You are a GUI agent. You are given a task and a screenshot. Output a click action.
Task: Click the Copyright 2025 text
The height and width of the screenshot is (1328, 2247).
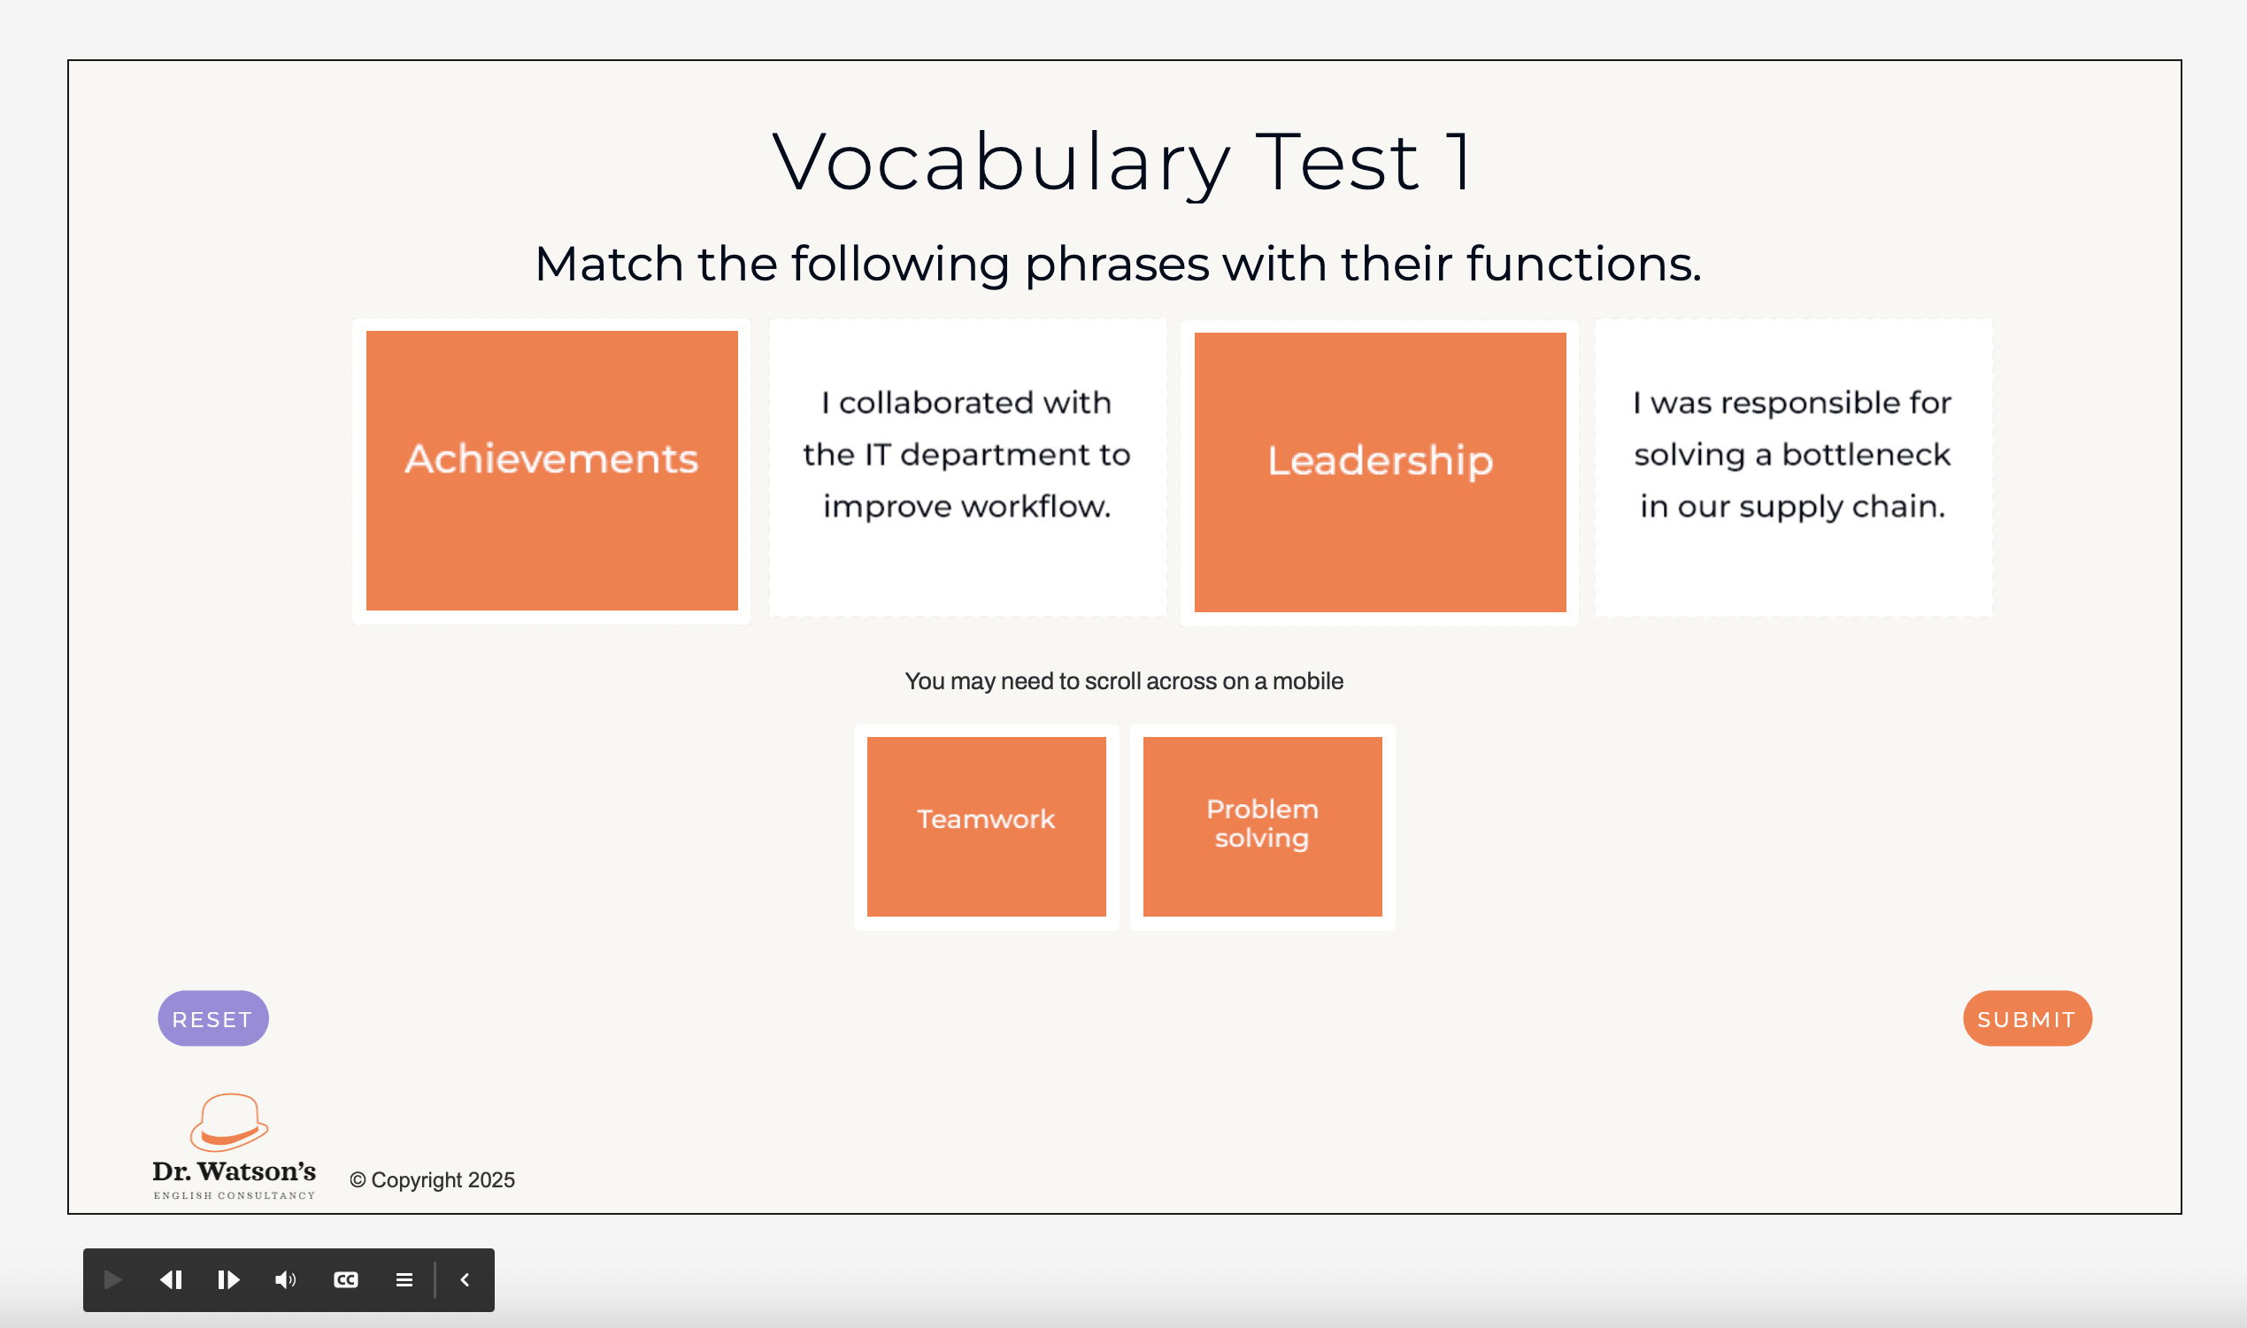tap(432, 1179)
